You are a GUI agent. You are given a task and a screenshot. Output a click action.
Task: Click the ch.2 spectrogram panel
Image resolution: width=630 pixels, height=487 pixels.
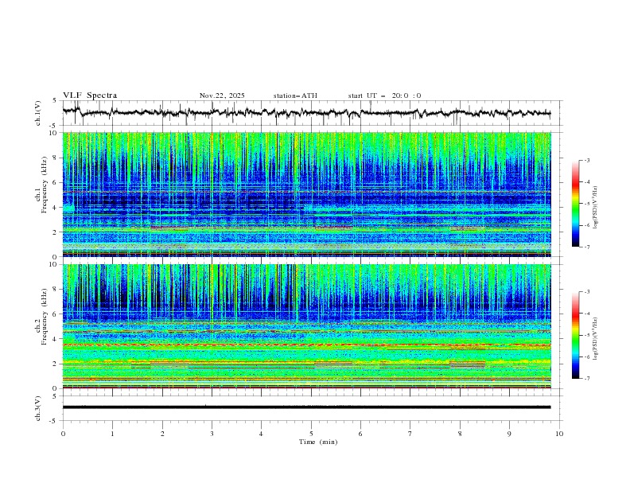(307, 326)
